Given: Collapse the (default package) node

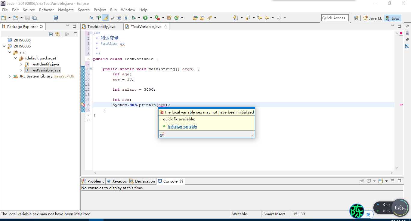Looking at the screenshot, I should coord(16,58).
